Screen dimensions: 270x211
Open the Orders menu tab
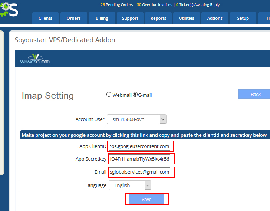pos(74,18)
